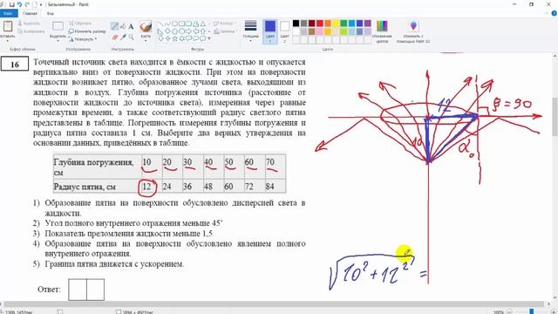Click the Redo arrow in title bar

tap(27, 4)
